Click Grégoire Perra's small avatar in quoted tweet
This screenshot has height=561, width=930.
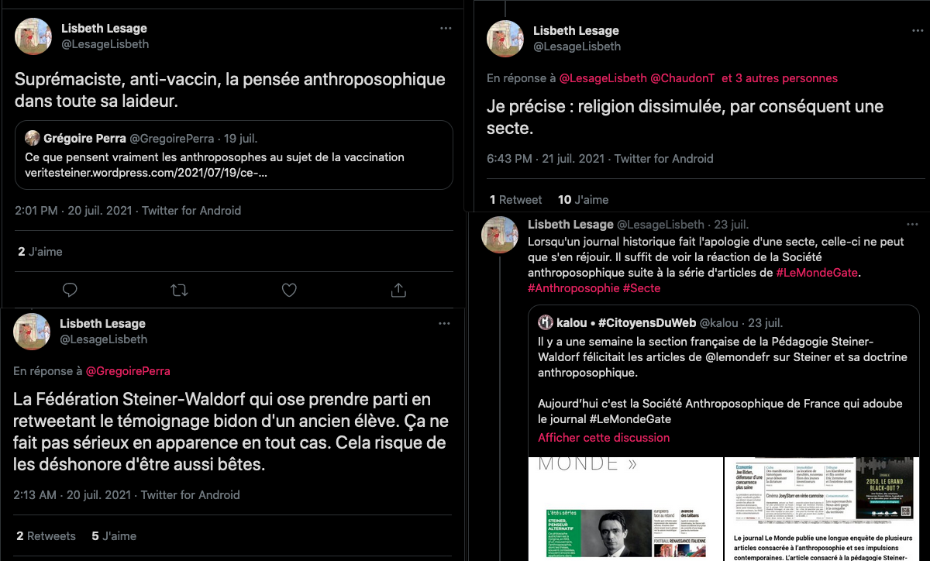(33, 139)
